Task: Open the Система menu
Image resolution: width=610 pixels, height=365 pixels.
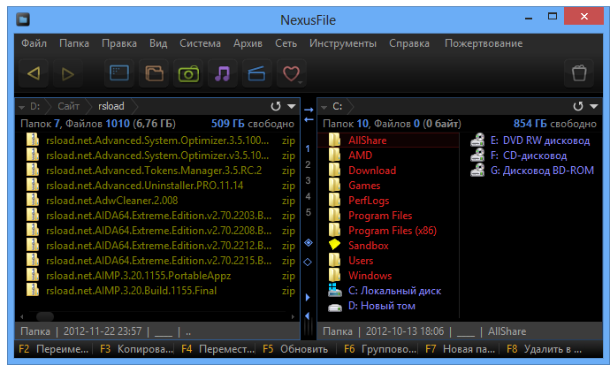Action: (x=200, y=43)
